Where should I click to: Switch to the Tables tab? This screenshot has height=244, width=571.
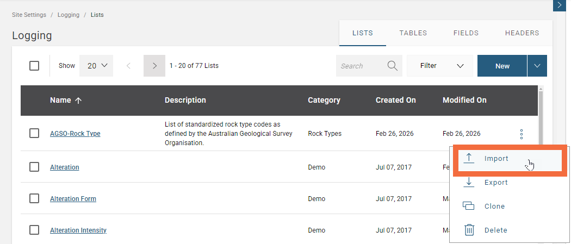click(413, 33)
